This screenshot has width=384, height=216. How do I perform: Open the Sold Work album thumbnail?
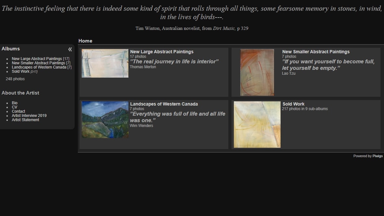257,124
